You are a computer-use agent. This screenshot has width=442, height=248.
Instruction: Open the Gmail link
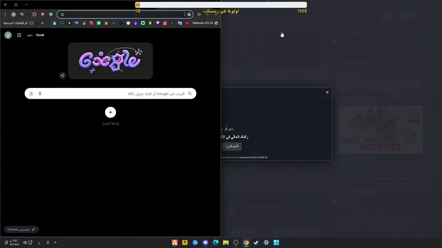tap(40, 35)
